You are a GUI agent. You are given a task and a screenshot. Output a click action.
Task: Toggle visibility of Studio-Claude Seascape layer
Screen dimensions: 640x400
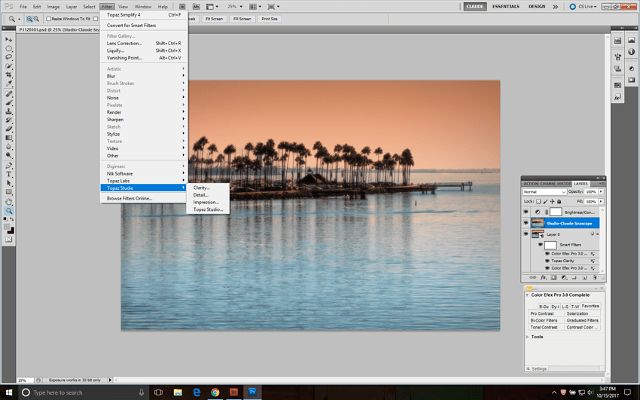526,224
